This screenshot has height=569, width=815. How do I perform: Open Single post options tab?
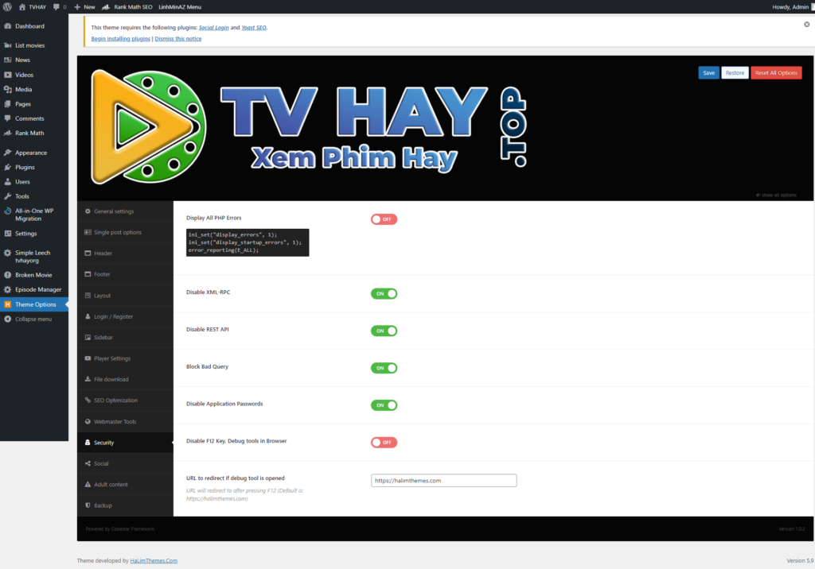(125, 232)
